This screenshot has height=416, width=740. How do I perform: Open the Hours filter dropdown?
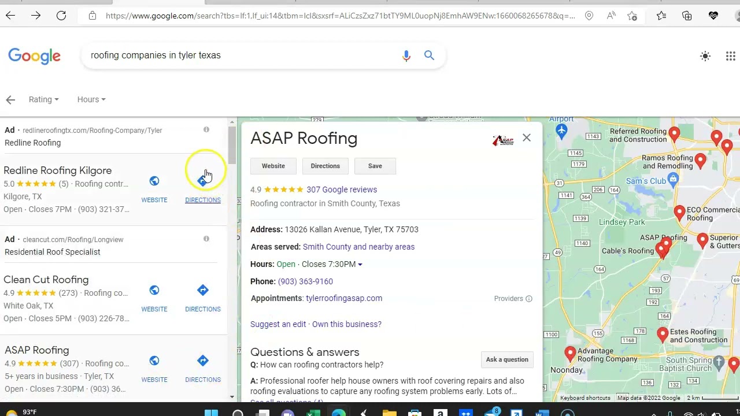tap(91, 99)
